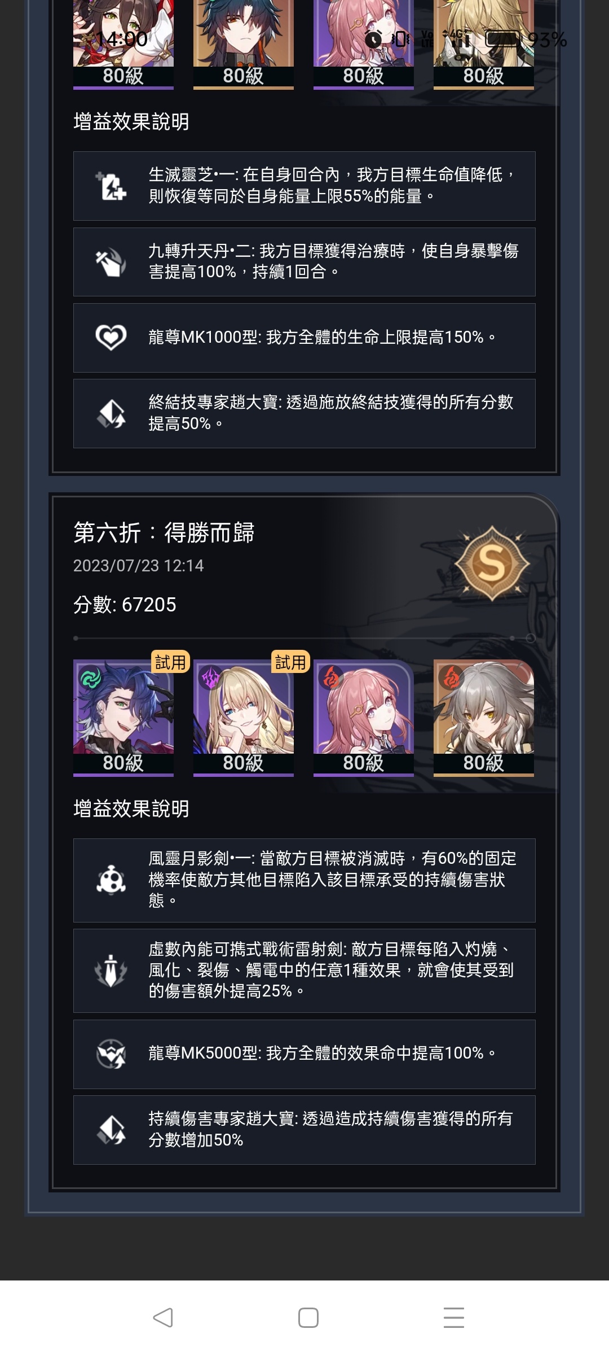Screen dimensions: 609x1355
Task: Tap the Android home navigation button
Action: (x=308, y=1318)
